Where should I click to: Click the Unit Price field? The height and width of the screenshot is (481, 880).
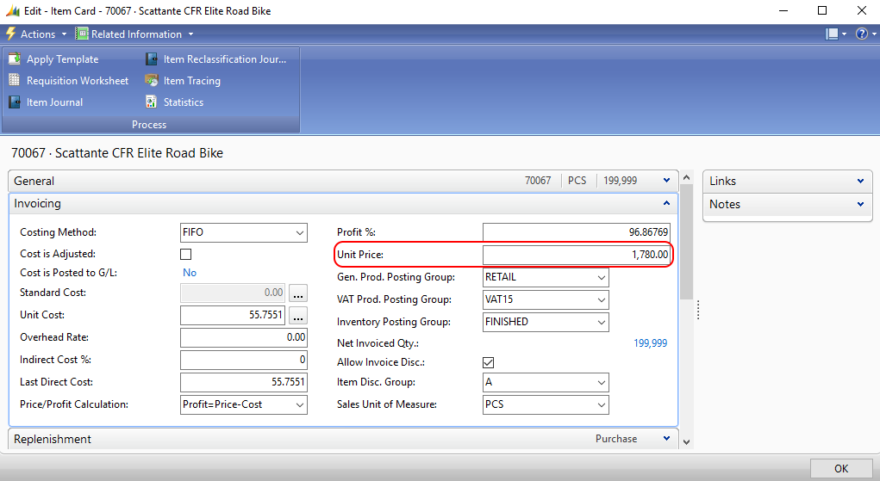pos(577,255)
